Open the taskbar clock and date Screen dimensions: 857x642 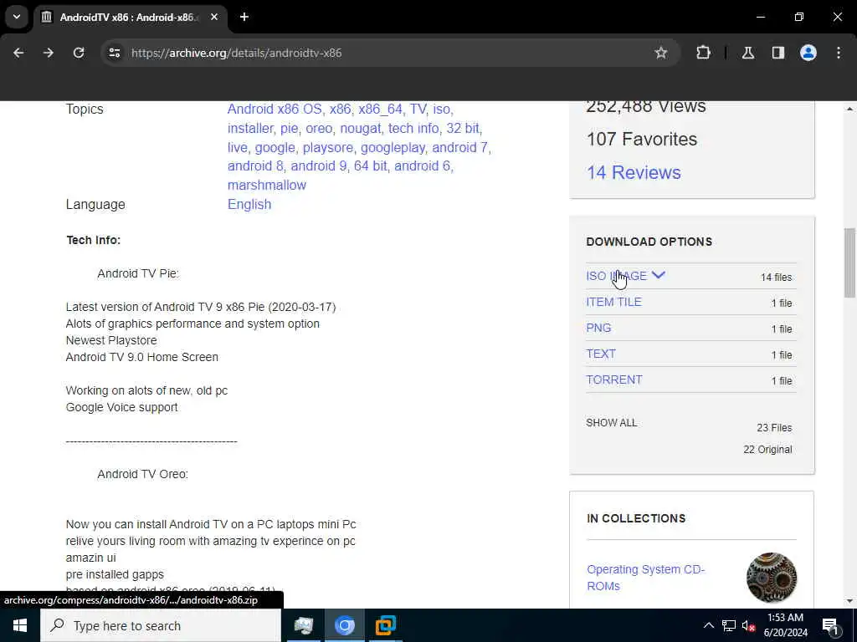coord(785,625)
